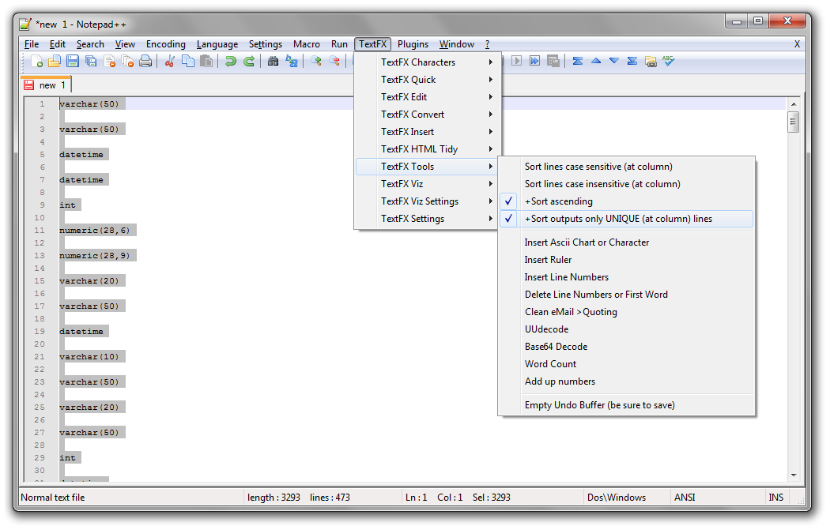Viewport: 830px width, 526px height.
Task: Choose Delete Line Numbers or First Word
Action: click(x=626, y=295)
